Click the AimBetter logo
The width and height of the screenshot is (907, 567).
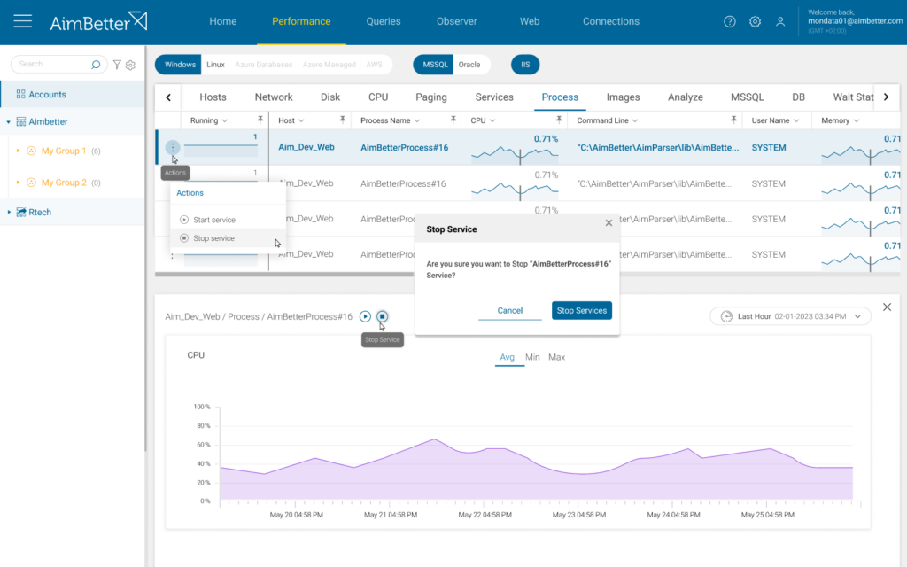tap(98, 22)
